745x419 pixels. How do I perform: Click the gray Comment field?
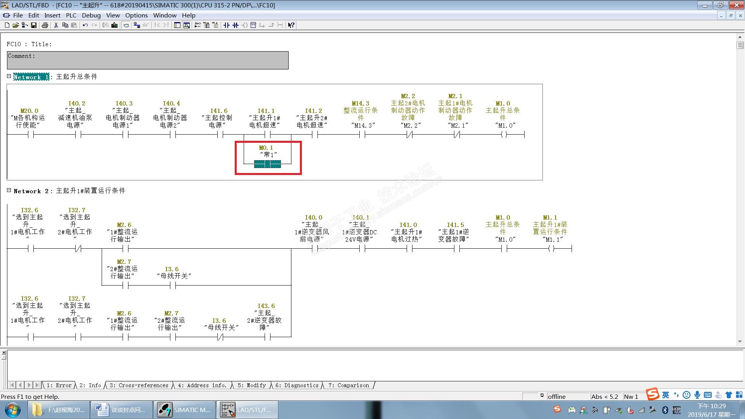pyautogui.click(x=147, y=61)
